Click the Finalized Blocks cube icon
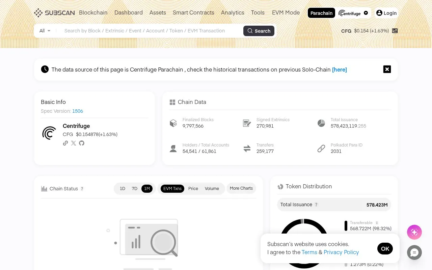 pos(173,123)
